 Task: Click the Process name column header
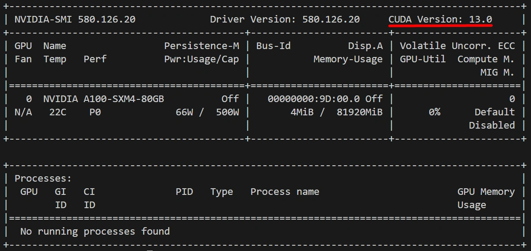click(285, 192)
